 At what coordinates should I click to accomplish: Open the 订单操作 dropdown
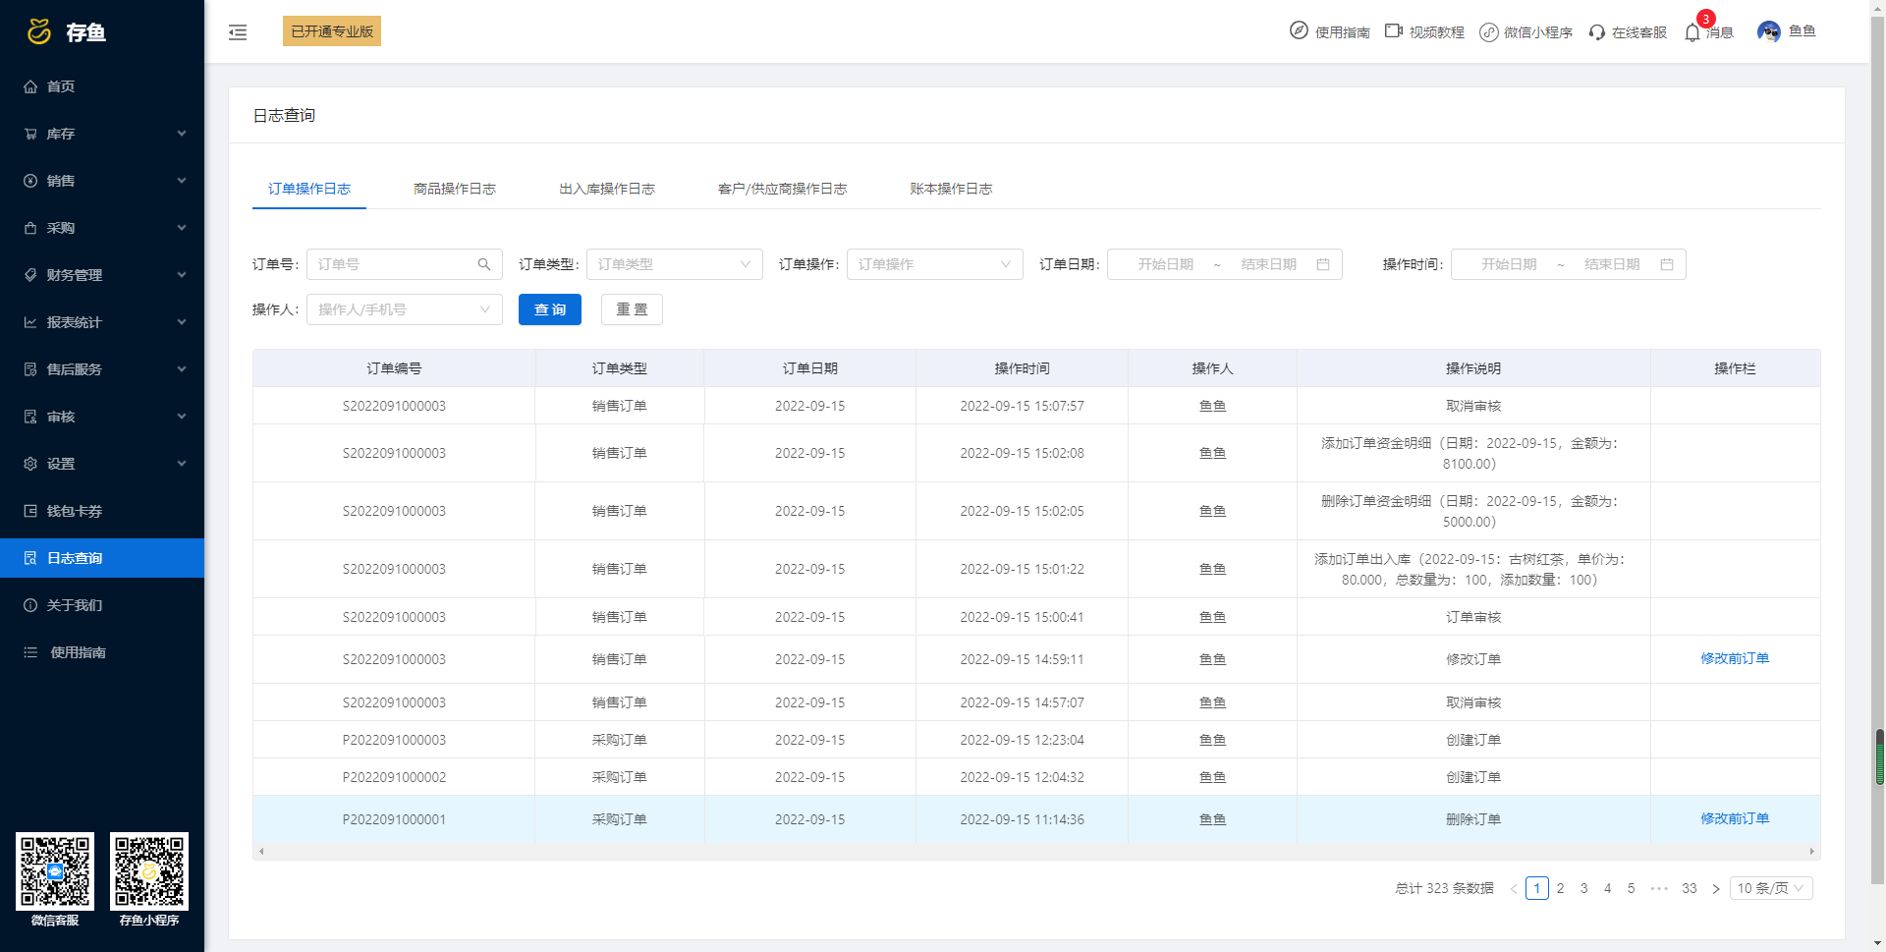(935, 264)
